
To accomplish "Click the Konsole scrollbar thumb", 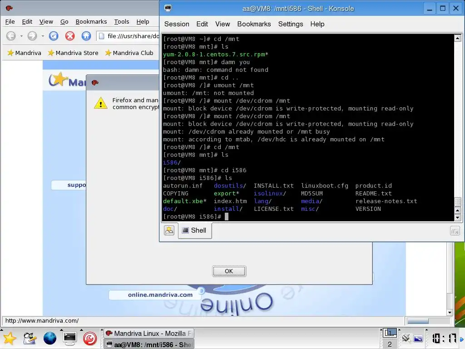I will (x=458, y=201).
